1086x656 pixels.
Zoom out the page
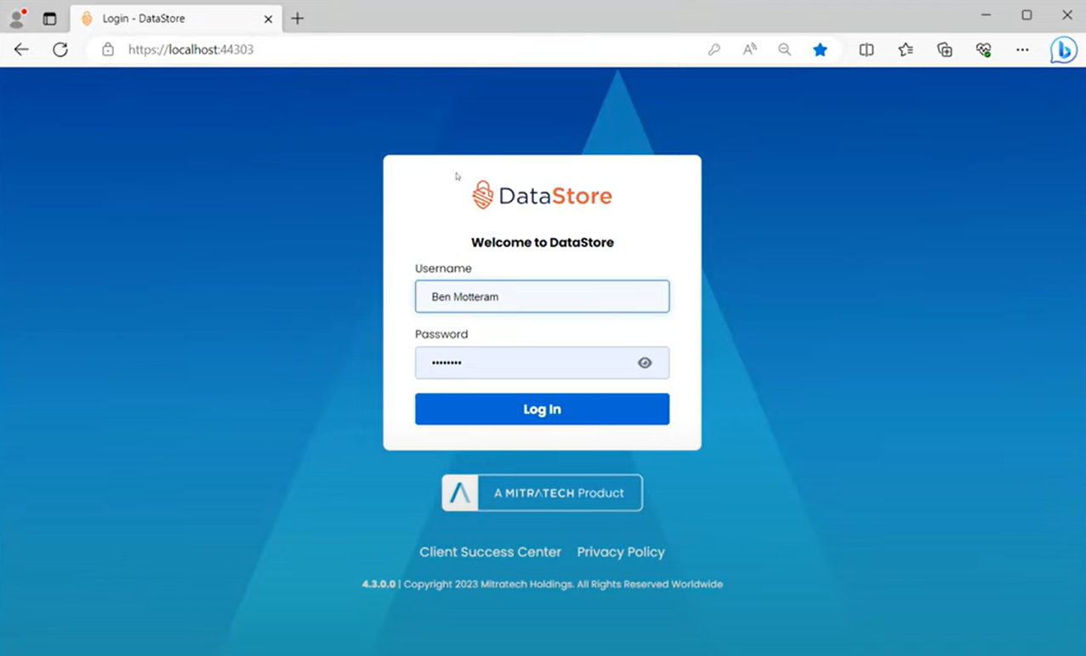[784, 49]
